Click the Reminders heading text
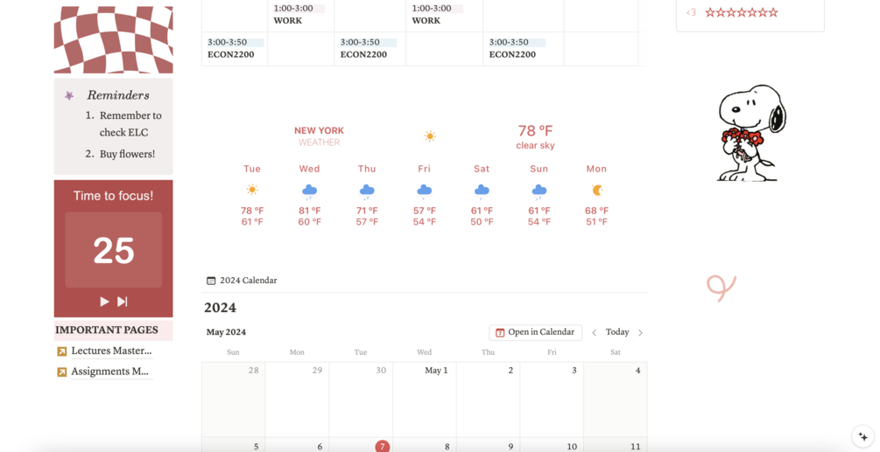This screenshot has width=880, height=452. pyautogui.click(x=118, y=95)
